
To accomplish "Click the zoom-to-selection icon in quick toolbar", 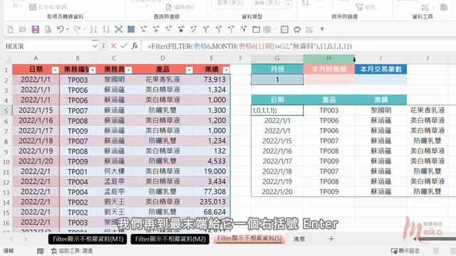I will 119,29.
